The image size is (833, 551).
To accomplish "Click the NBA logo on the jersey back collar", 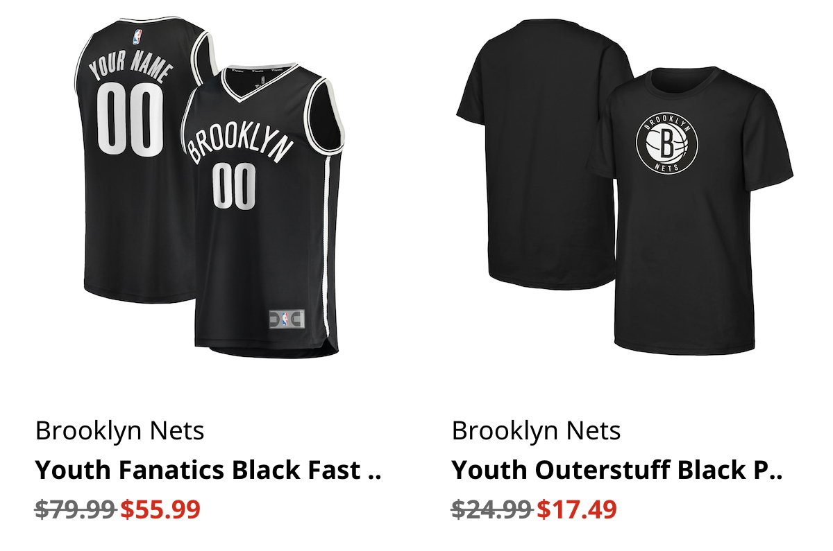I will [x=135, y=35].
